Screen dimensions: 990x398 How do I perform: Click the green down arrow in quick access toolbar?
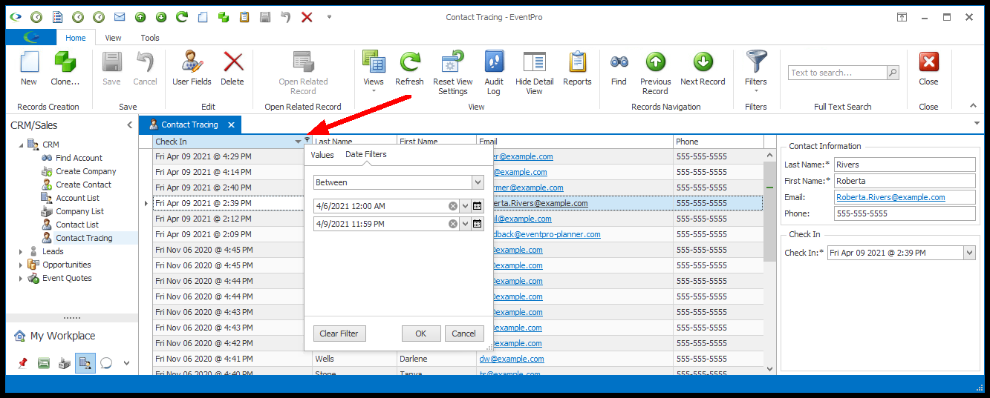point(161,16)
